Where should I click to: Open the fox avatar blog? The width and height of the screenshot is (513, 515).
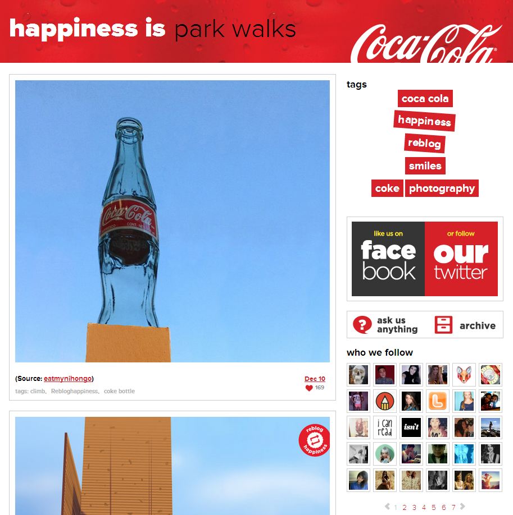coord(464,374)
